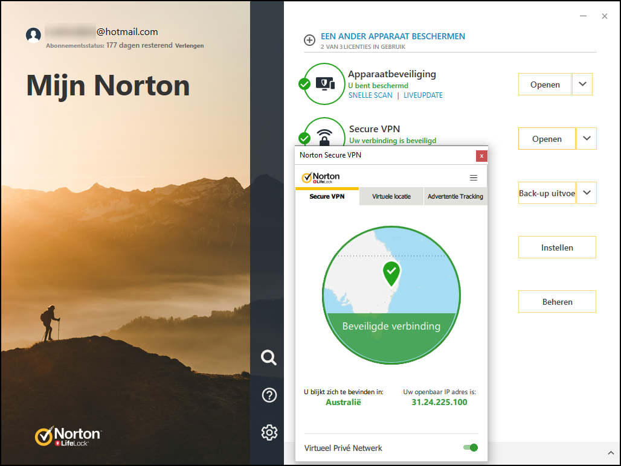Screen dimensions: 621x466
Task: Open settings gear icon
Action: pos(269,432)
